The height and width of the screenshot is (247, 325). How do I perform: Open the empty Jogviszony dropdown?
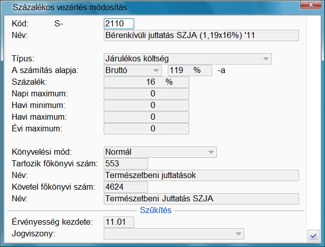pos(174,234)
